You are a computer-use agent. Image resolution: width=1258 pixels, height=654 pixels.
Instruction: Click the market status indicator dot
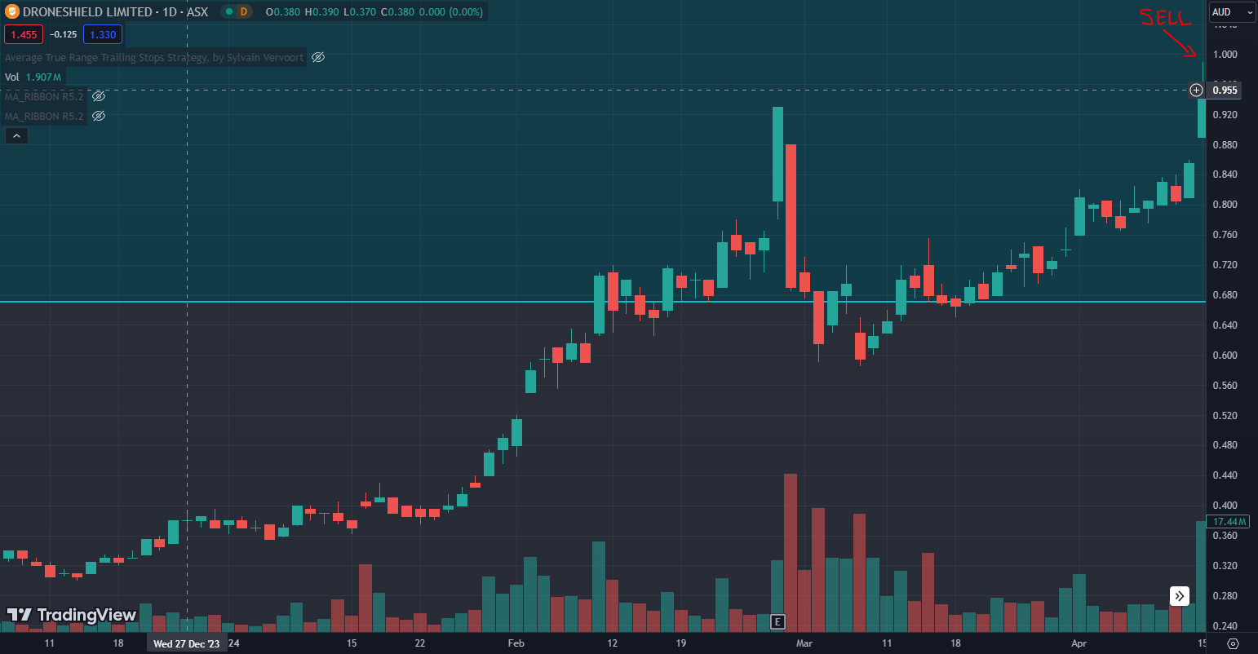(x=228, y=12)
